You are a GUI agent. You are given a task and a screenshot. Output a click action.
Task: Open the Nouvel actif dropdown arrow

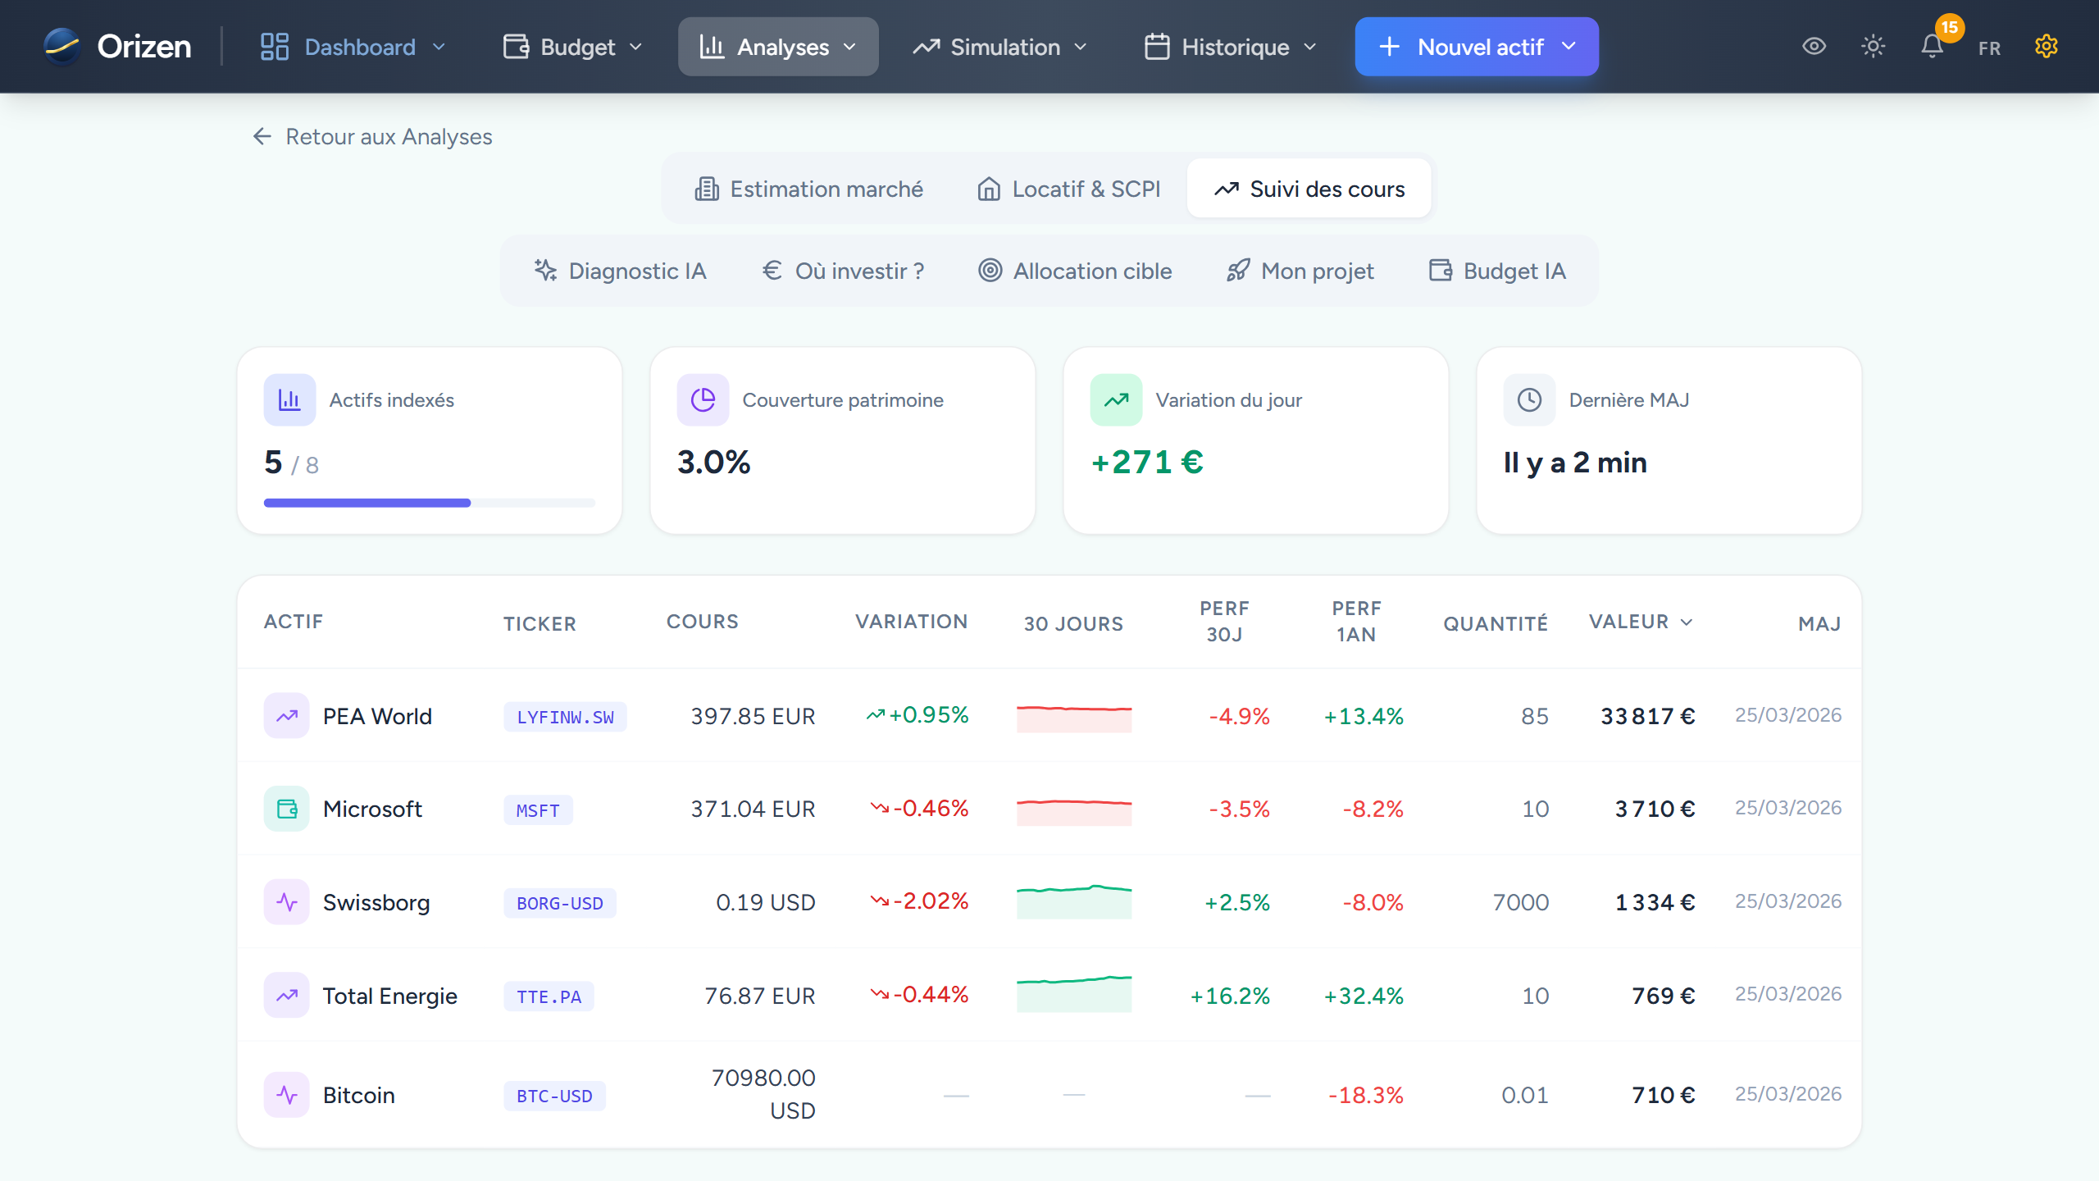tap(1568, 47)
